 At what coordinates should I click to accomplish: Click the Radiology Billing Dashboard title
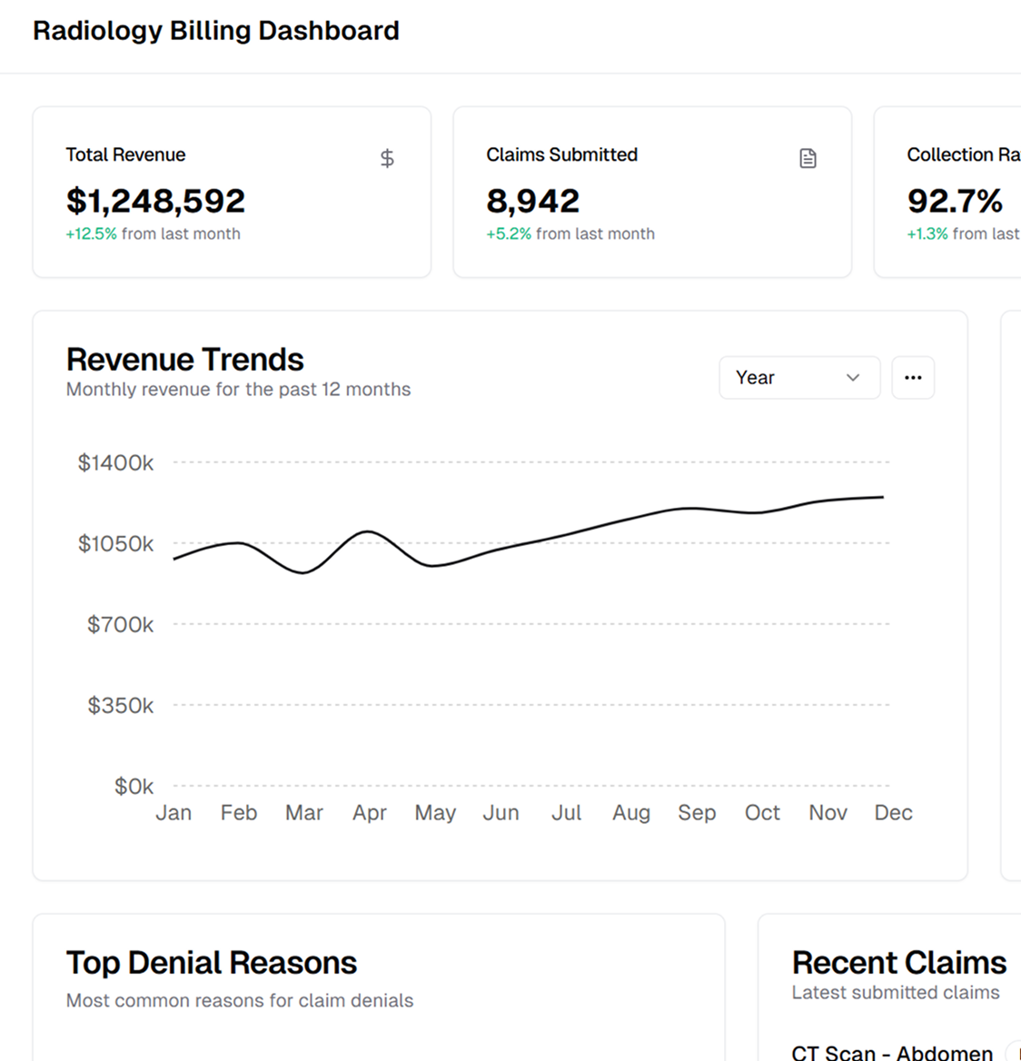point(216,31)
